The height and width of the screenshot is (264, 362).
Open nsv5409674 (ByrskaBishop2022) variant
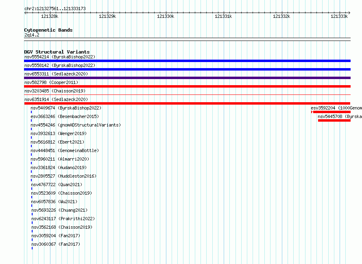[x=66, y=108]
